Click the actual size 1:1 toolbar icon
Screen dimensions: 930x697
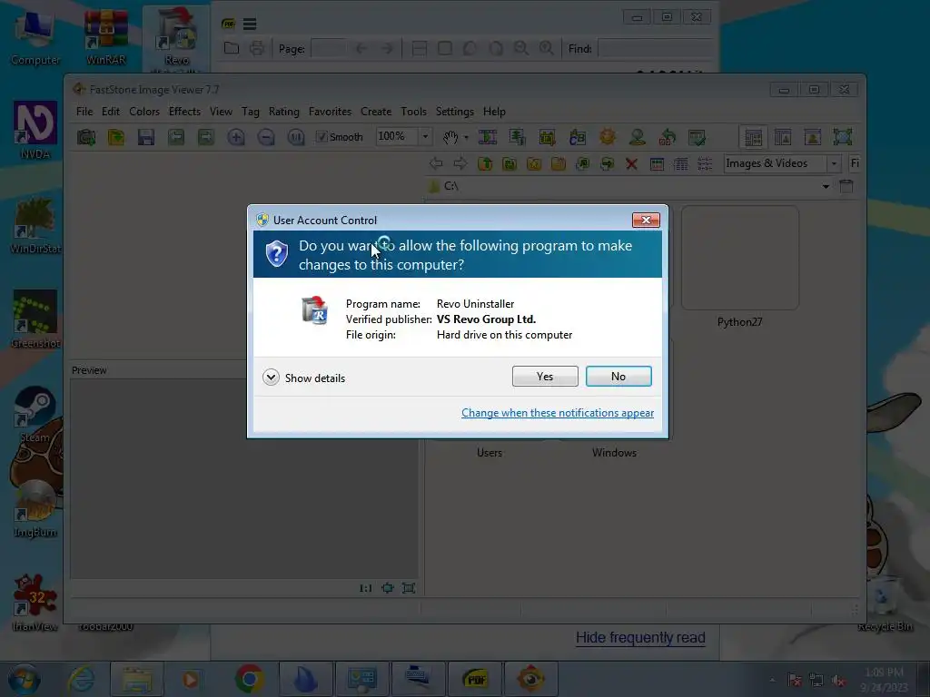point(296,138)
